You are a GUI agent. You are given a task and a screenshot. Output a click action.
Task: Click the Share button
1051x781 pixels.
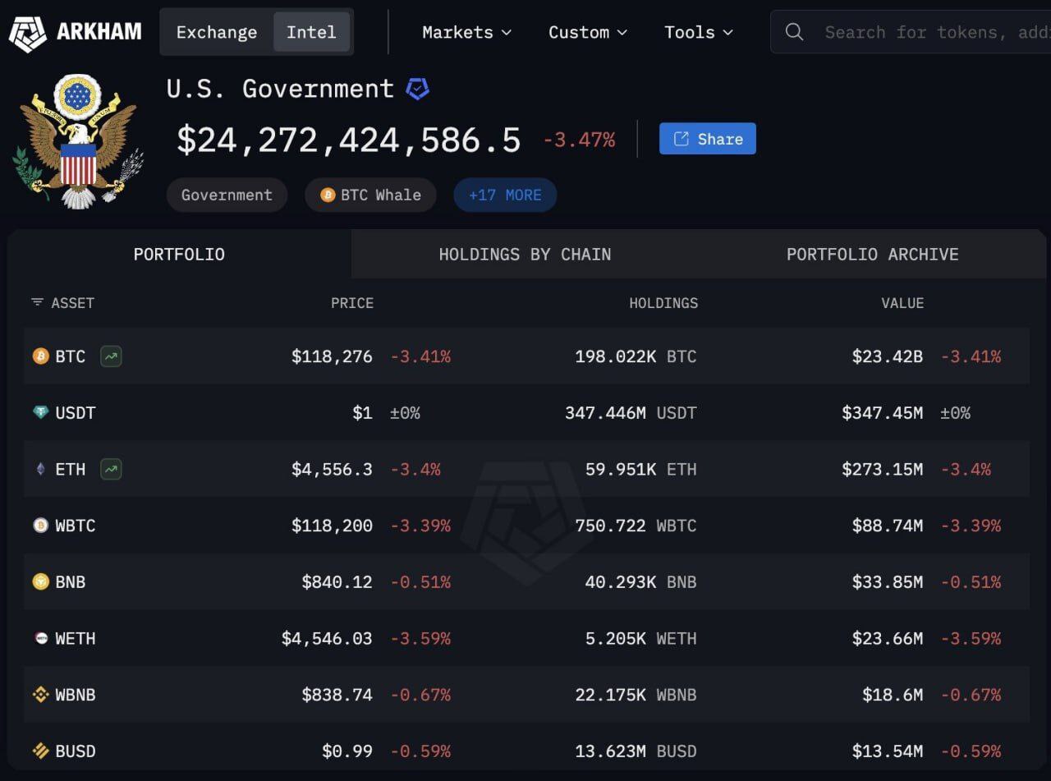[x=707, y=138]
